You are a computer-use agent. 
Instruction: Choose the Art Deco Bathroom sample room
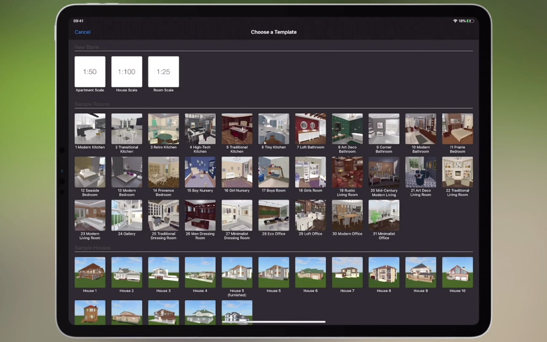pyautogui.click(x=347, y=129)
